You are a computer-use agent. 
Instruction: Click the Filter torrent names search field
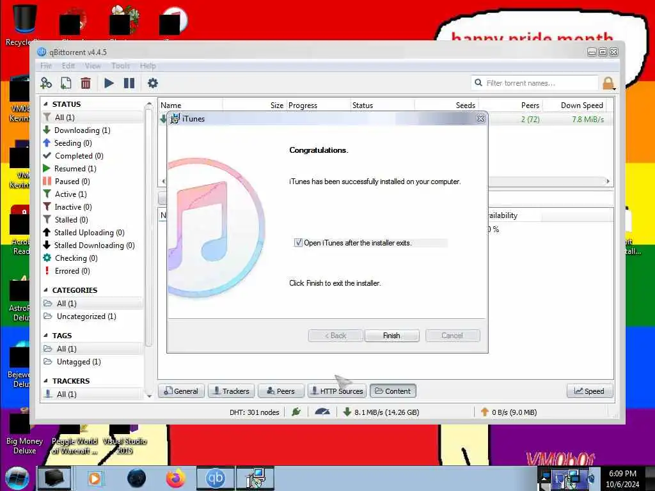tap(535, 83)
